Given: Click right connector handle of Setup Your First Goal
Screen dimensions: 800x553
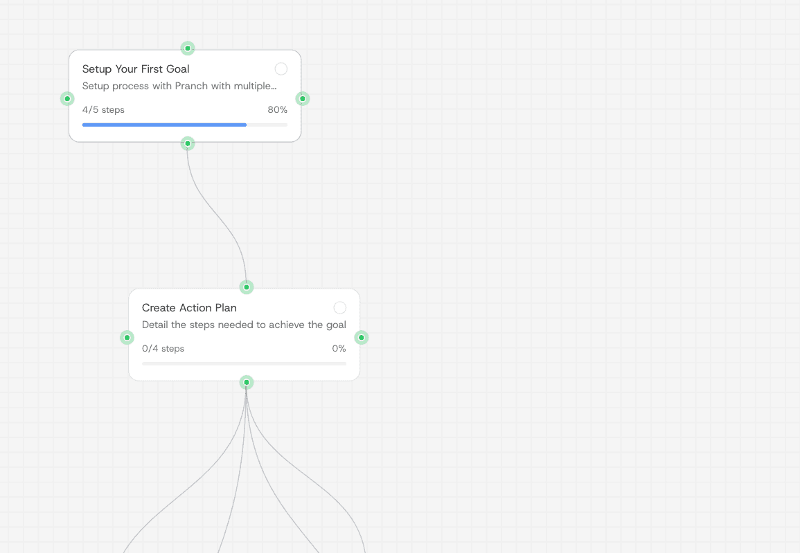Looking at the screenshot, I should (303, 99).
